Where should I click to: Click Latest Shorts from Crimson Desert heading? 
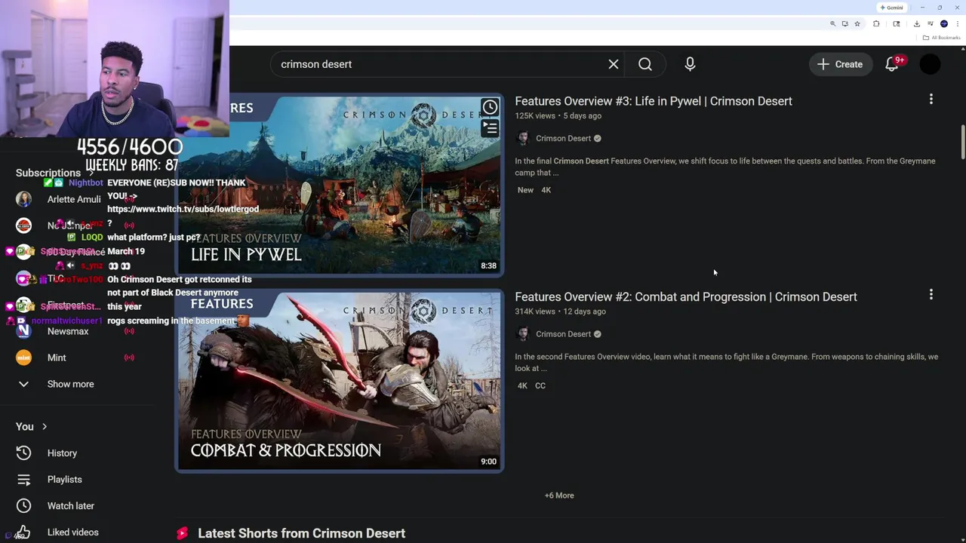(x=301, y=533)
